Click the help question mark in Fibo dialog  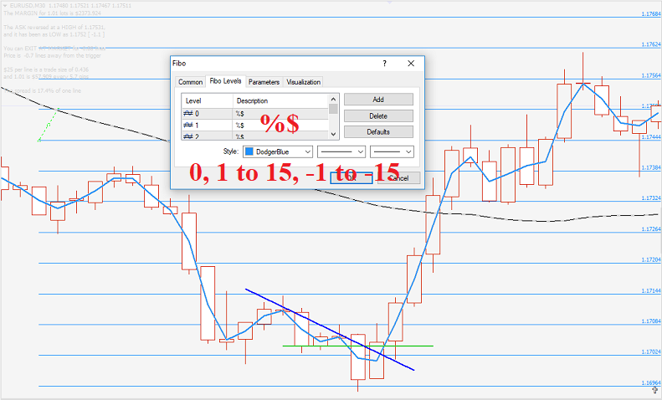click(x=385, y=64)
